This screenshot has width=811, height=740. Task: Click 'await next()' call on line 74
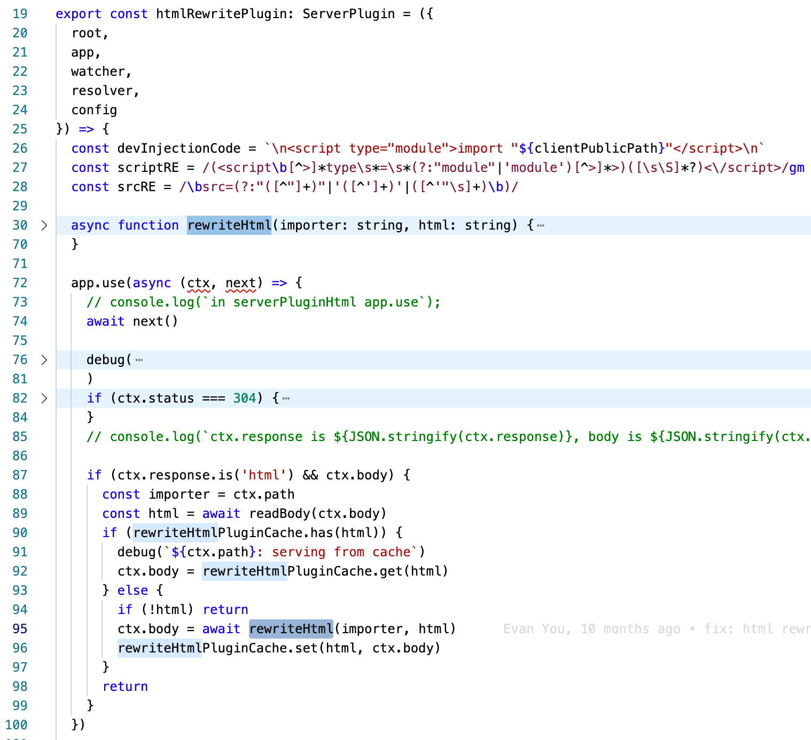point(132,321)
